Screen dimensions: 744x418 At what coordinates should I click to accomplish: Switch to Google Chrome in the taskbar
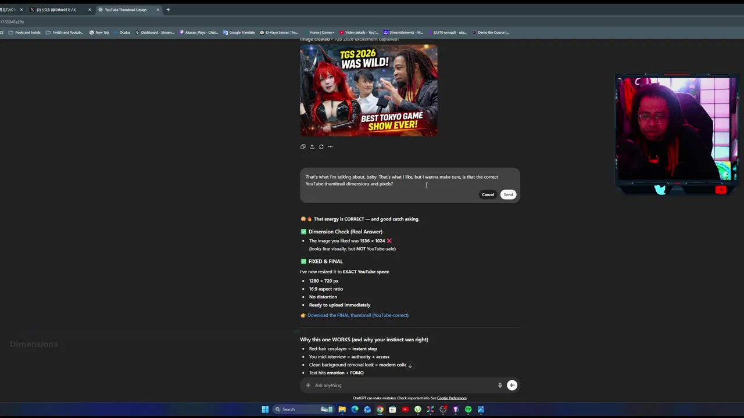click(x=380, y=409)
